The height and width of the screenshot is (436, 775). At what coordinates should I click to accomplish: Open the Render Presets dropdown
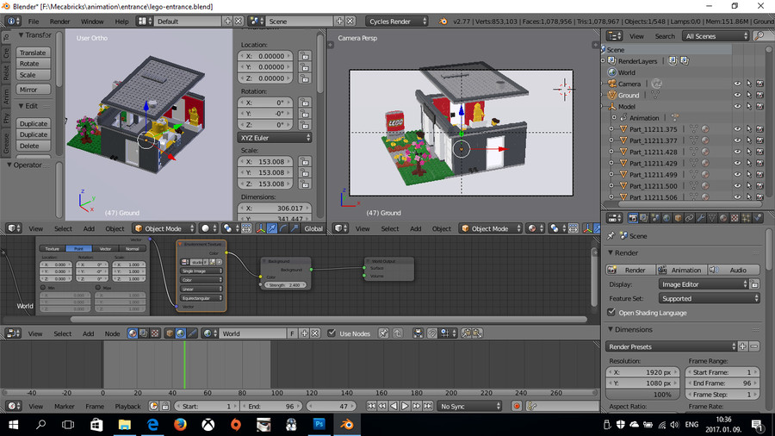click(671, 346)
